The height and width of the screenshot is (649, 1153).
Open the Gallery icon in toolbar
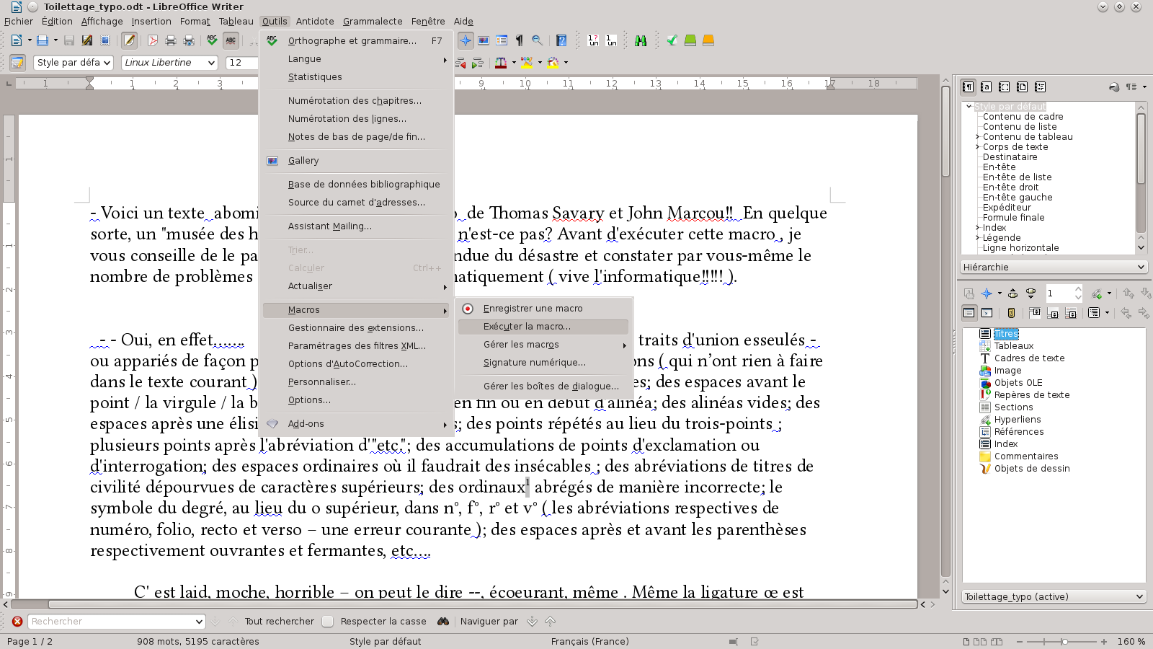pos(484,41)
